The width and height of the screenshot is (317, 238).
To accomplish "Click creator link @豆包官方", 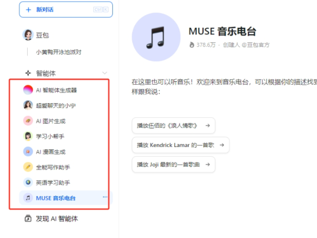I will (255, 45).
